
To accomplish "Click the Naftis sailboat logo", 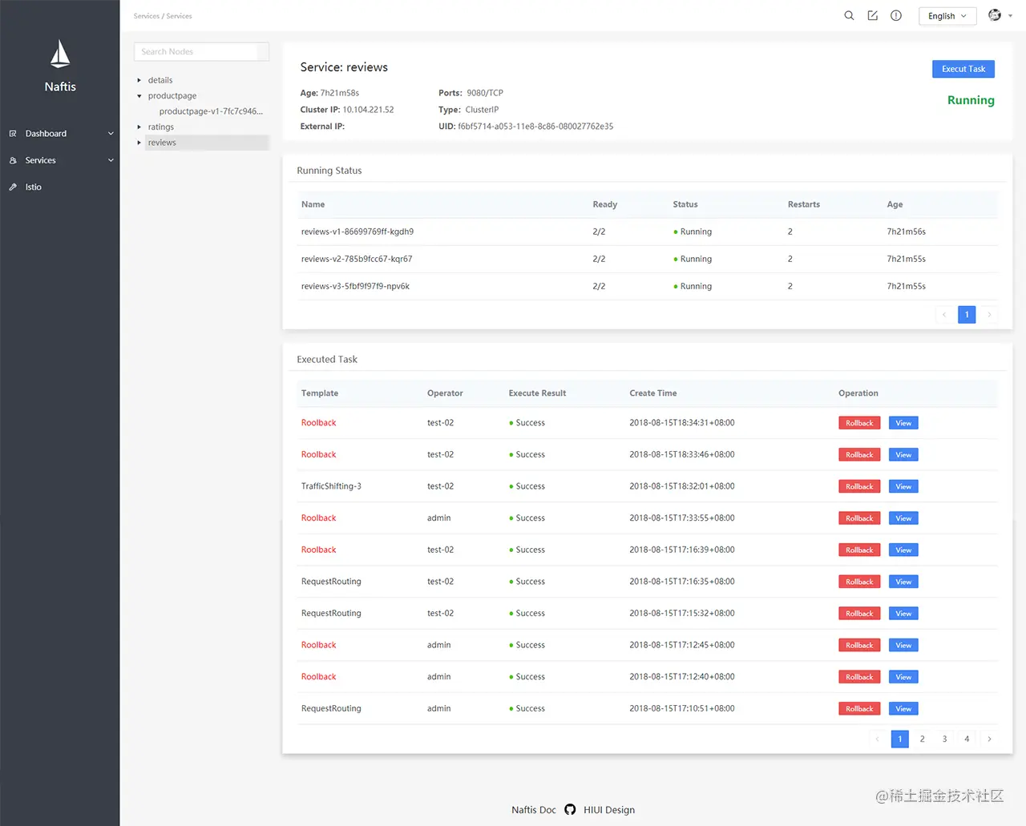I will (x=60, y=54).
